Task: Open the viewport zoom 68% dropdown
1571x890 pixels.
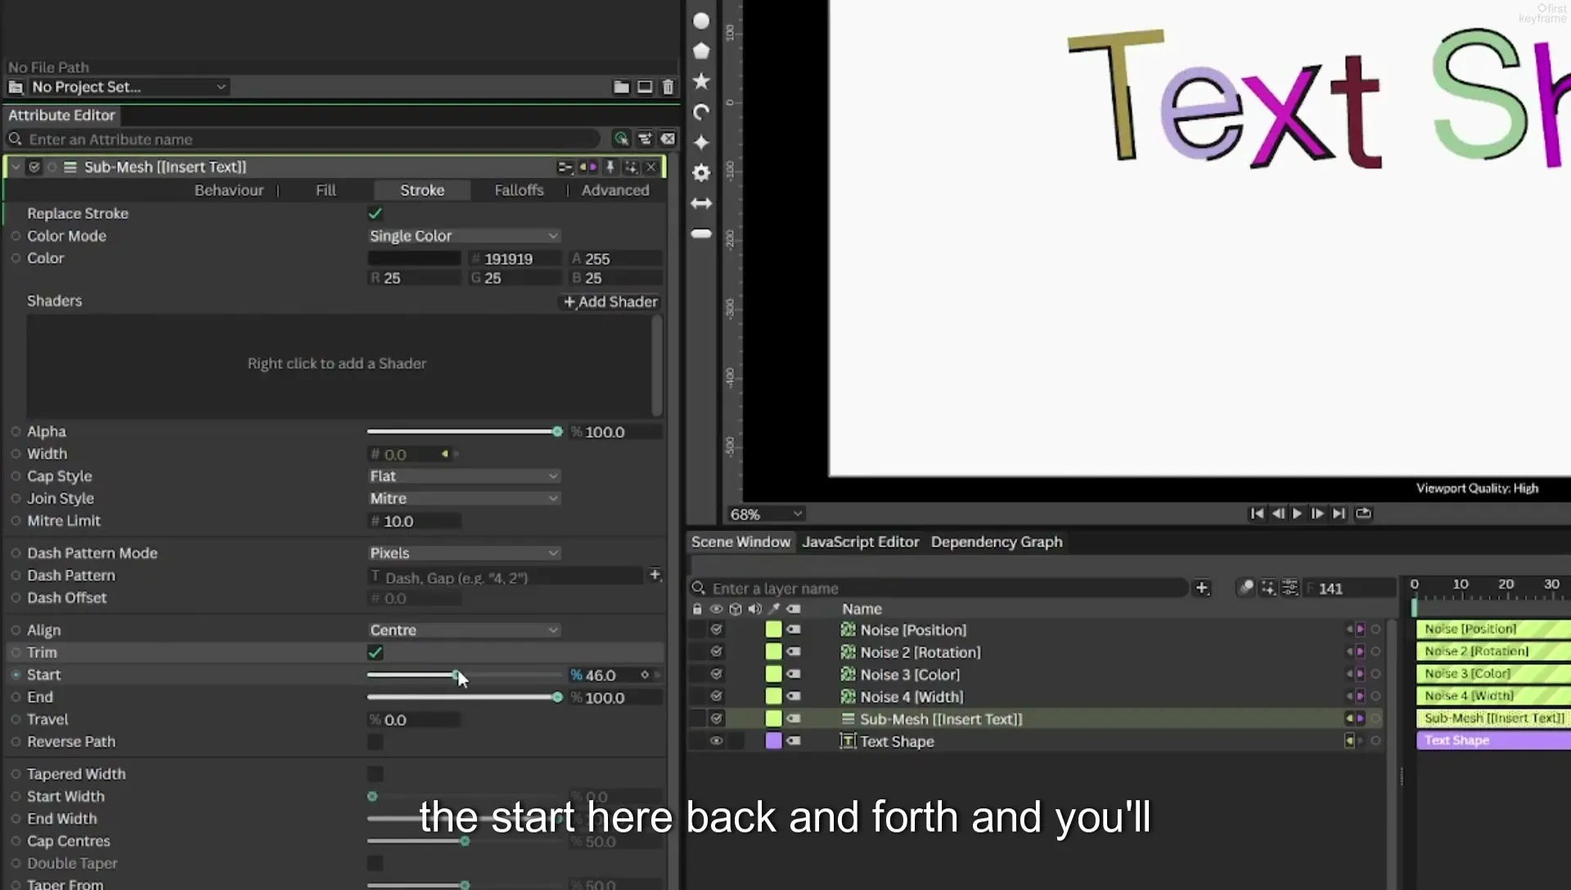Action: 766,515
